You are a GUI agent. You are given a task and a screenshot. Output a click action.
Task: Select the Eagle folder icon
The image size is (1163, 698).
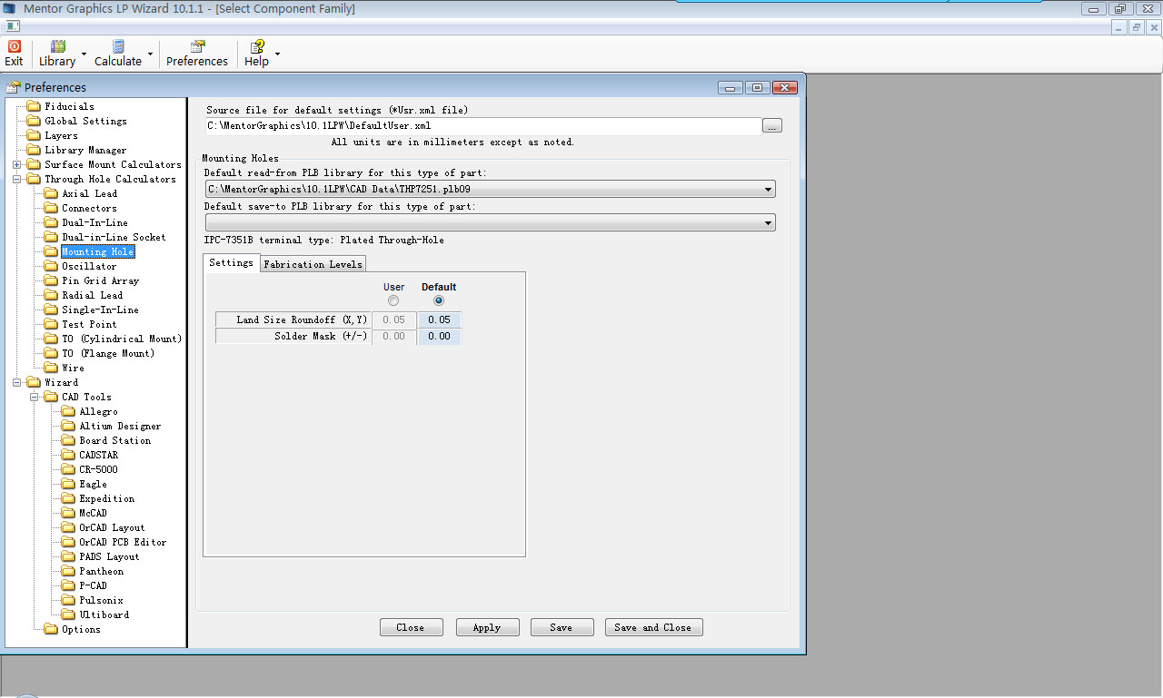(68, 484)
